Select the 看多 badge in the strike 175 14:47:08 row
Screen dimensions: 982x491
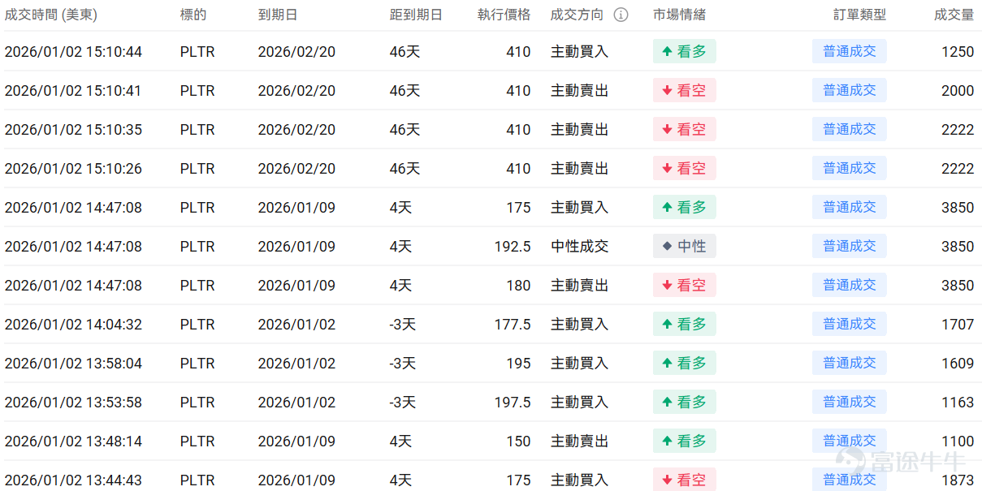coord(685,207)
